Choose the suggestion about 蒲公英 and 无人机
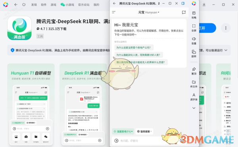 141,62
